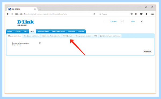The image size is (161, 99).
Task: Expand the Система dropdown at top
Action: (114, 21)
